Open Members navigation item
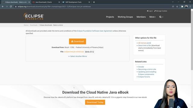Image resolution: width=193 pixels, height=108 pixels. (x=141, y=17)
